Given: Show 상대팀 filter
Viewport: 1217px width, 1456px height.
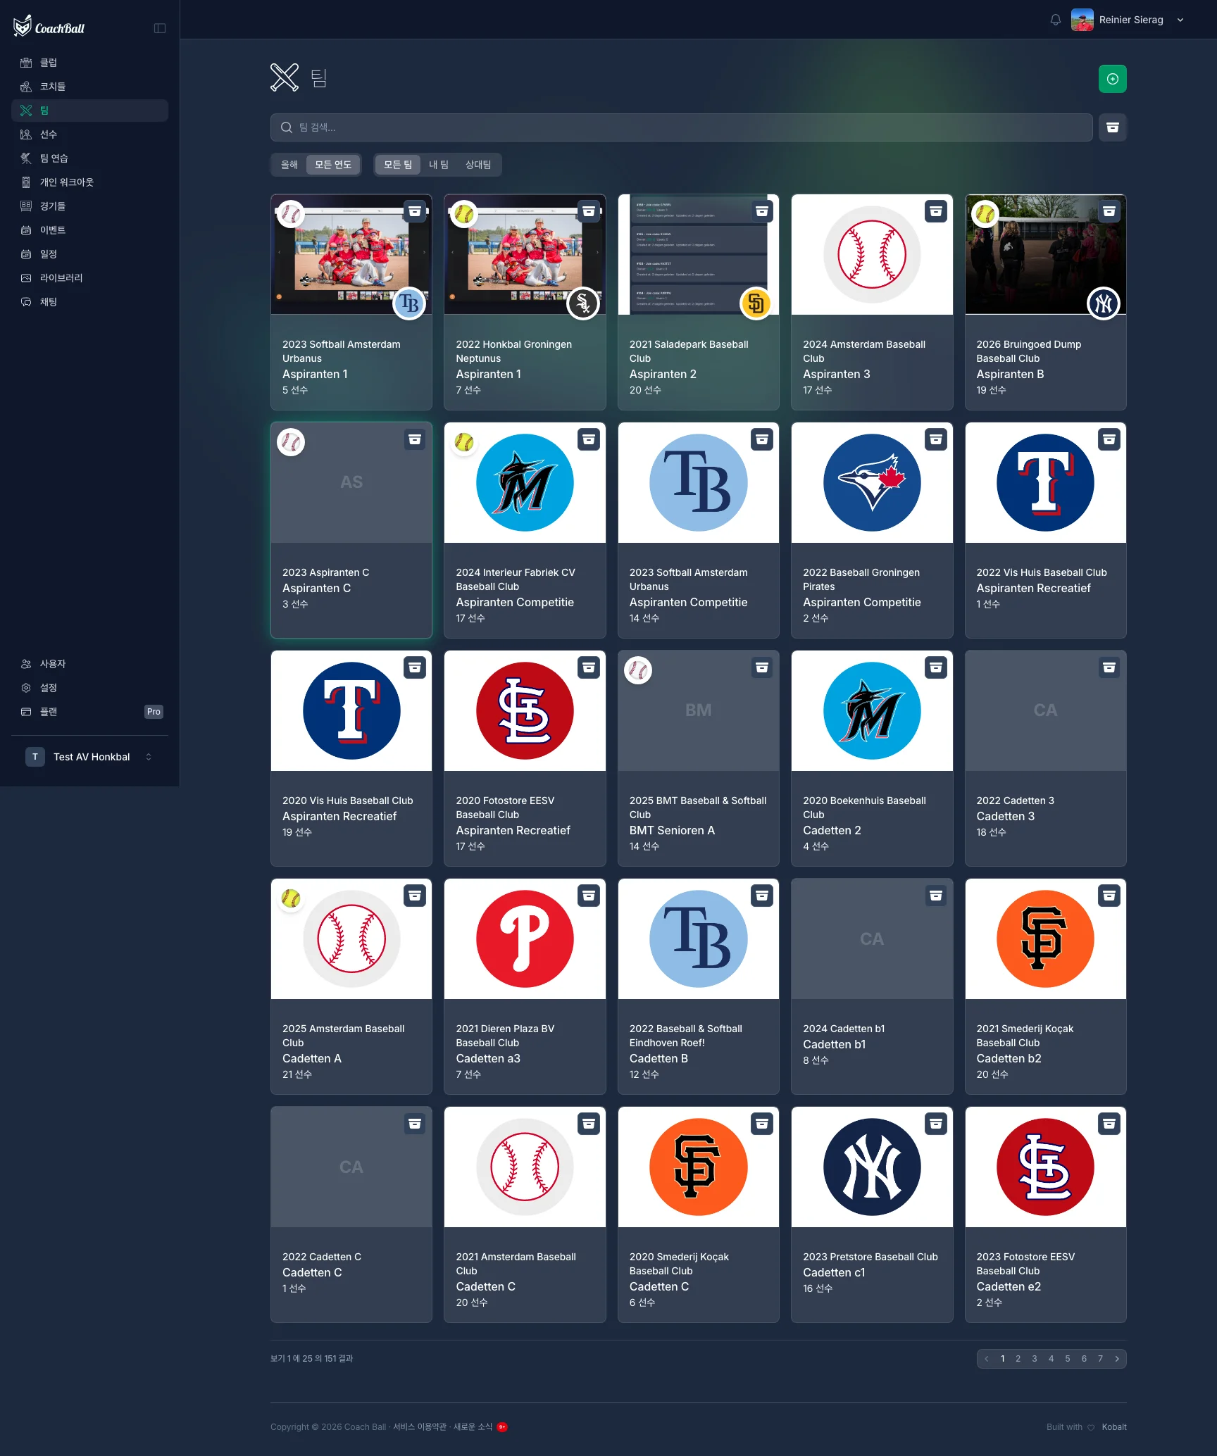Looking at the screenshot, I should click(478, 165).
